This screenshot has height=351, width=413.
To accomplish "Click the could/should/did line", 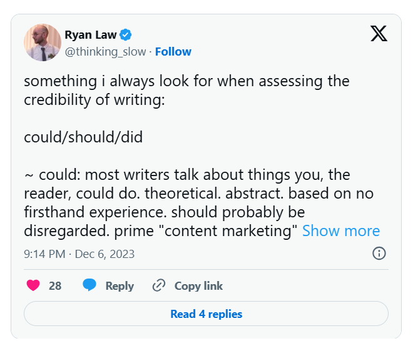I will click(x=83, y=136).
